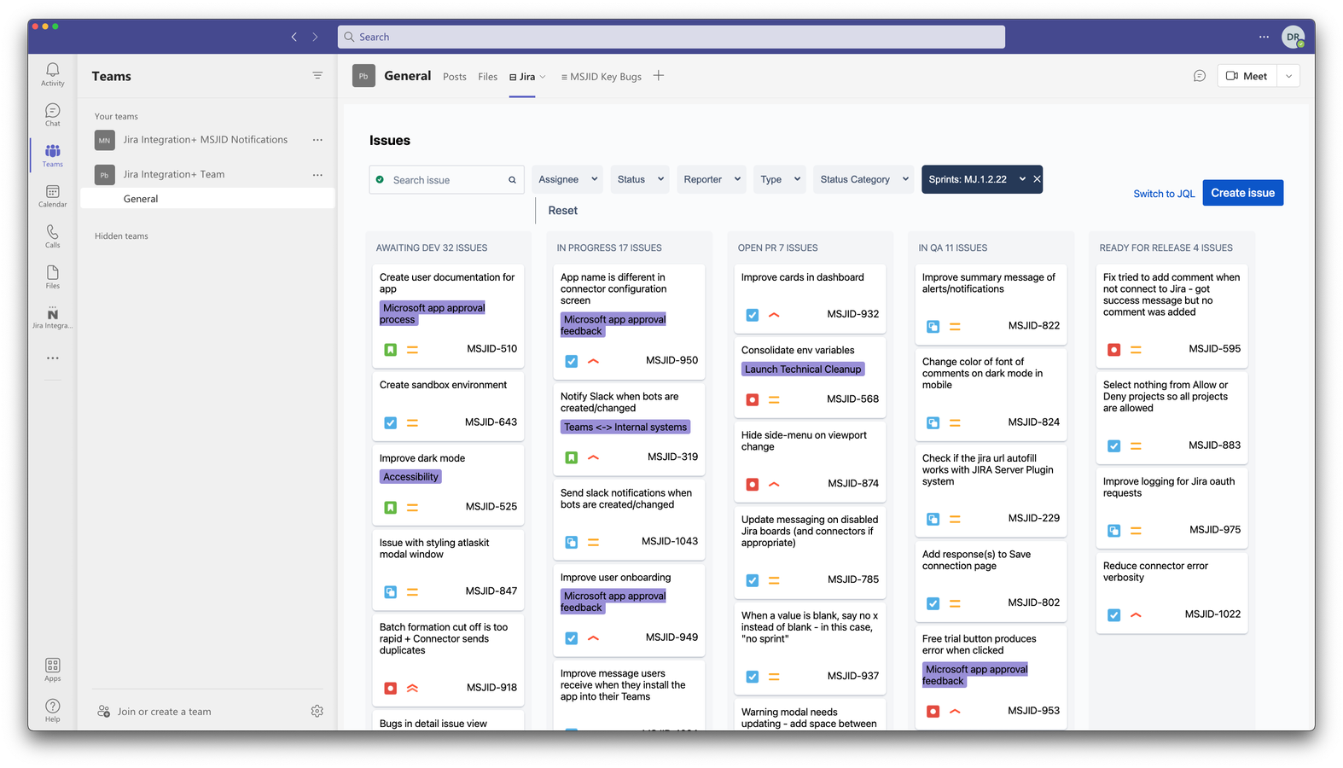
Task: Open manage teams gear icon
Action: [x=317, y=711]
